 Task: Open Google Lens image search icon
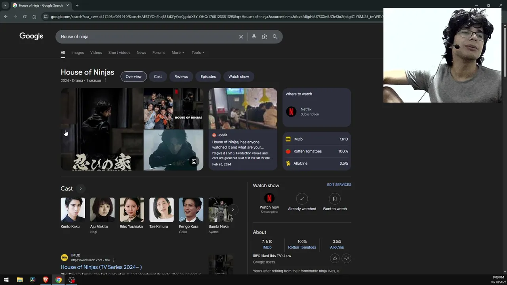click(x=265, y=36)
